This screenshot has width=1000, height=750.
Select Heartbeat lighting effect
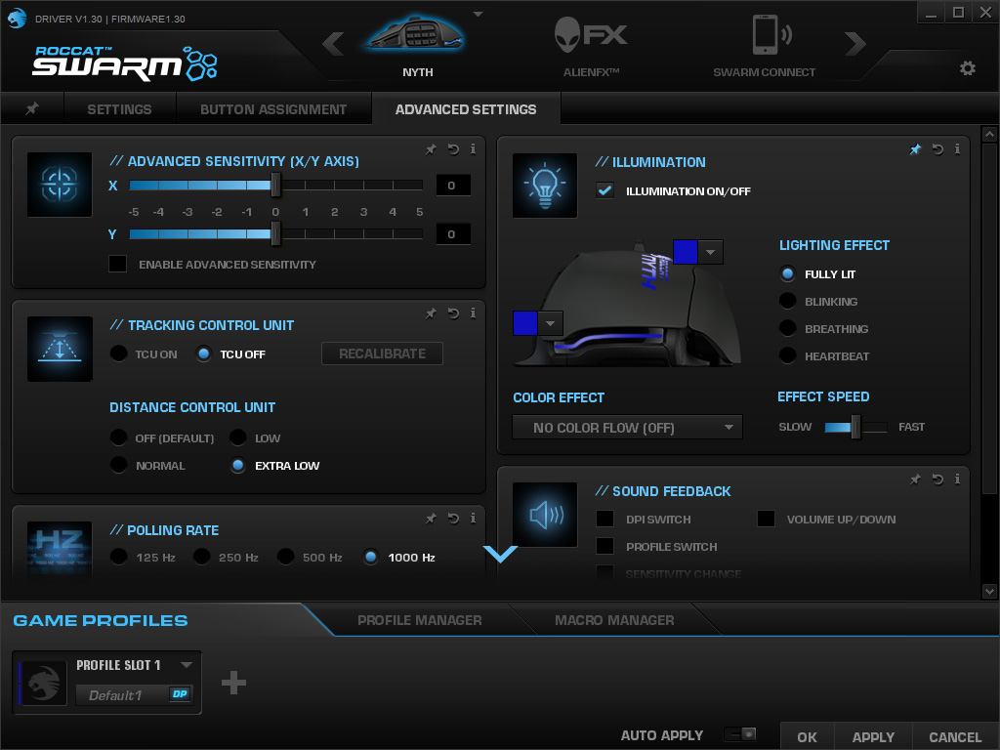coord(788,355)
